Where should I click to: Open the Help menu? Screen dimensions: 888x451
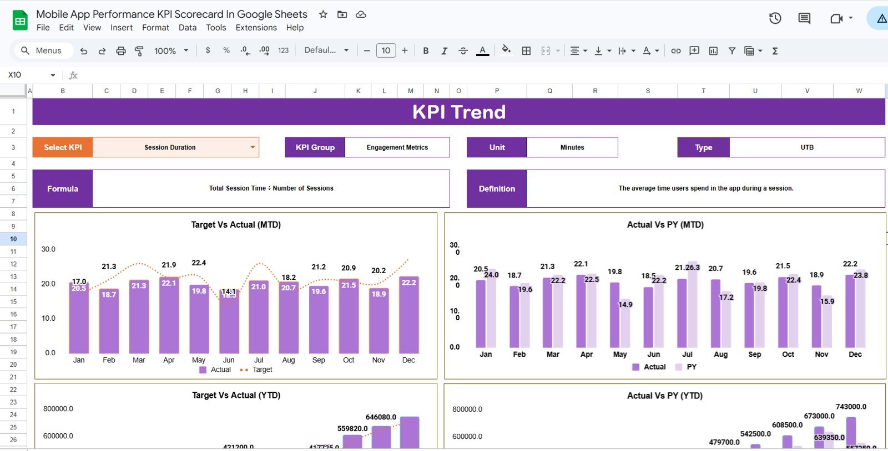pyautogui.click(x=295, y=28)
